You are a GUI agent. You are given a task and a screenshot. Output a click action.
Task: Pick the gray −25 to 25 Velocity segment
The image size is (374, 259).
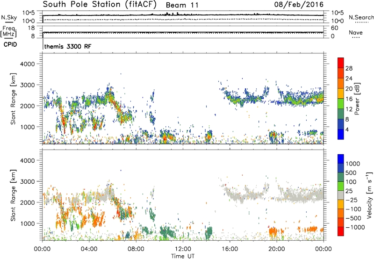[x=341, y=195]
